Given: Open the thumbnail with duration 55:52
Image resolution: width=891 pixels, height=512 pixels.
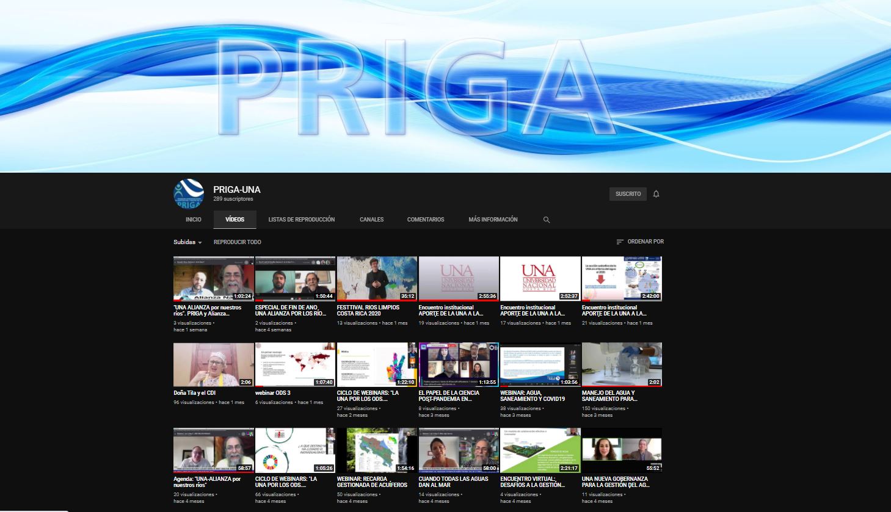Looking at the screenshot, I should tap(622, 450).
